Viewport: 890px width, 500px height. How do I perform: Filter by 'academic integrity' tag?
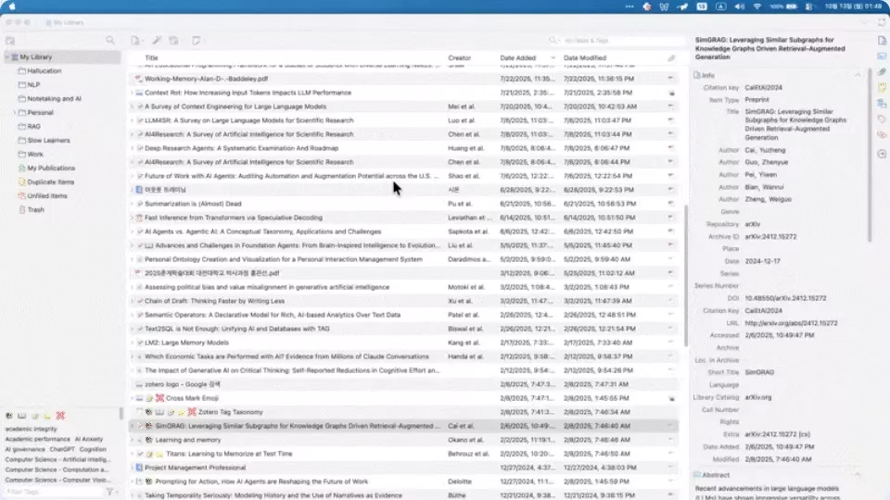pyautogui.click(x=32, y=429)
